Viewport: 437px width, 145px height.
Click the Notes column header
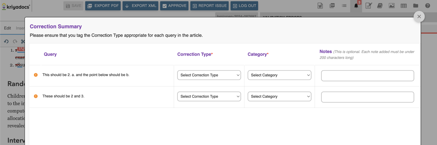(x=326, y=51)
